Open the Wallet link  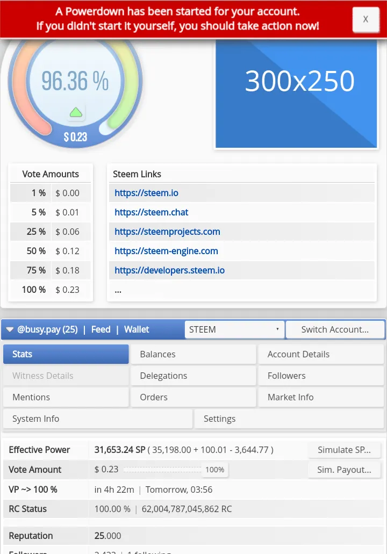[x=137, y=329]
